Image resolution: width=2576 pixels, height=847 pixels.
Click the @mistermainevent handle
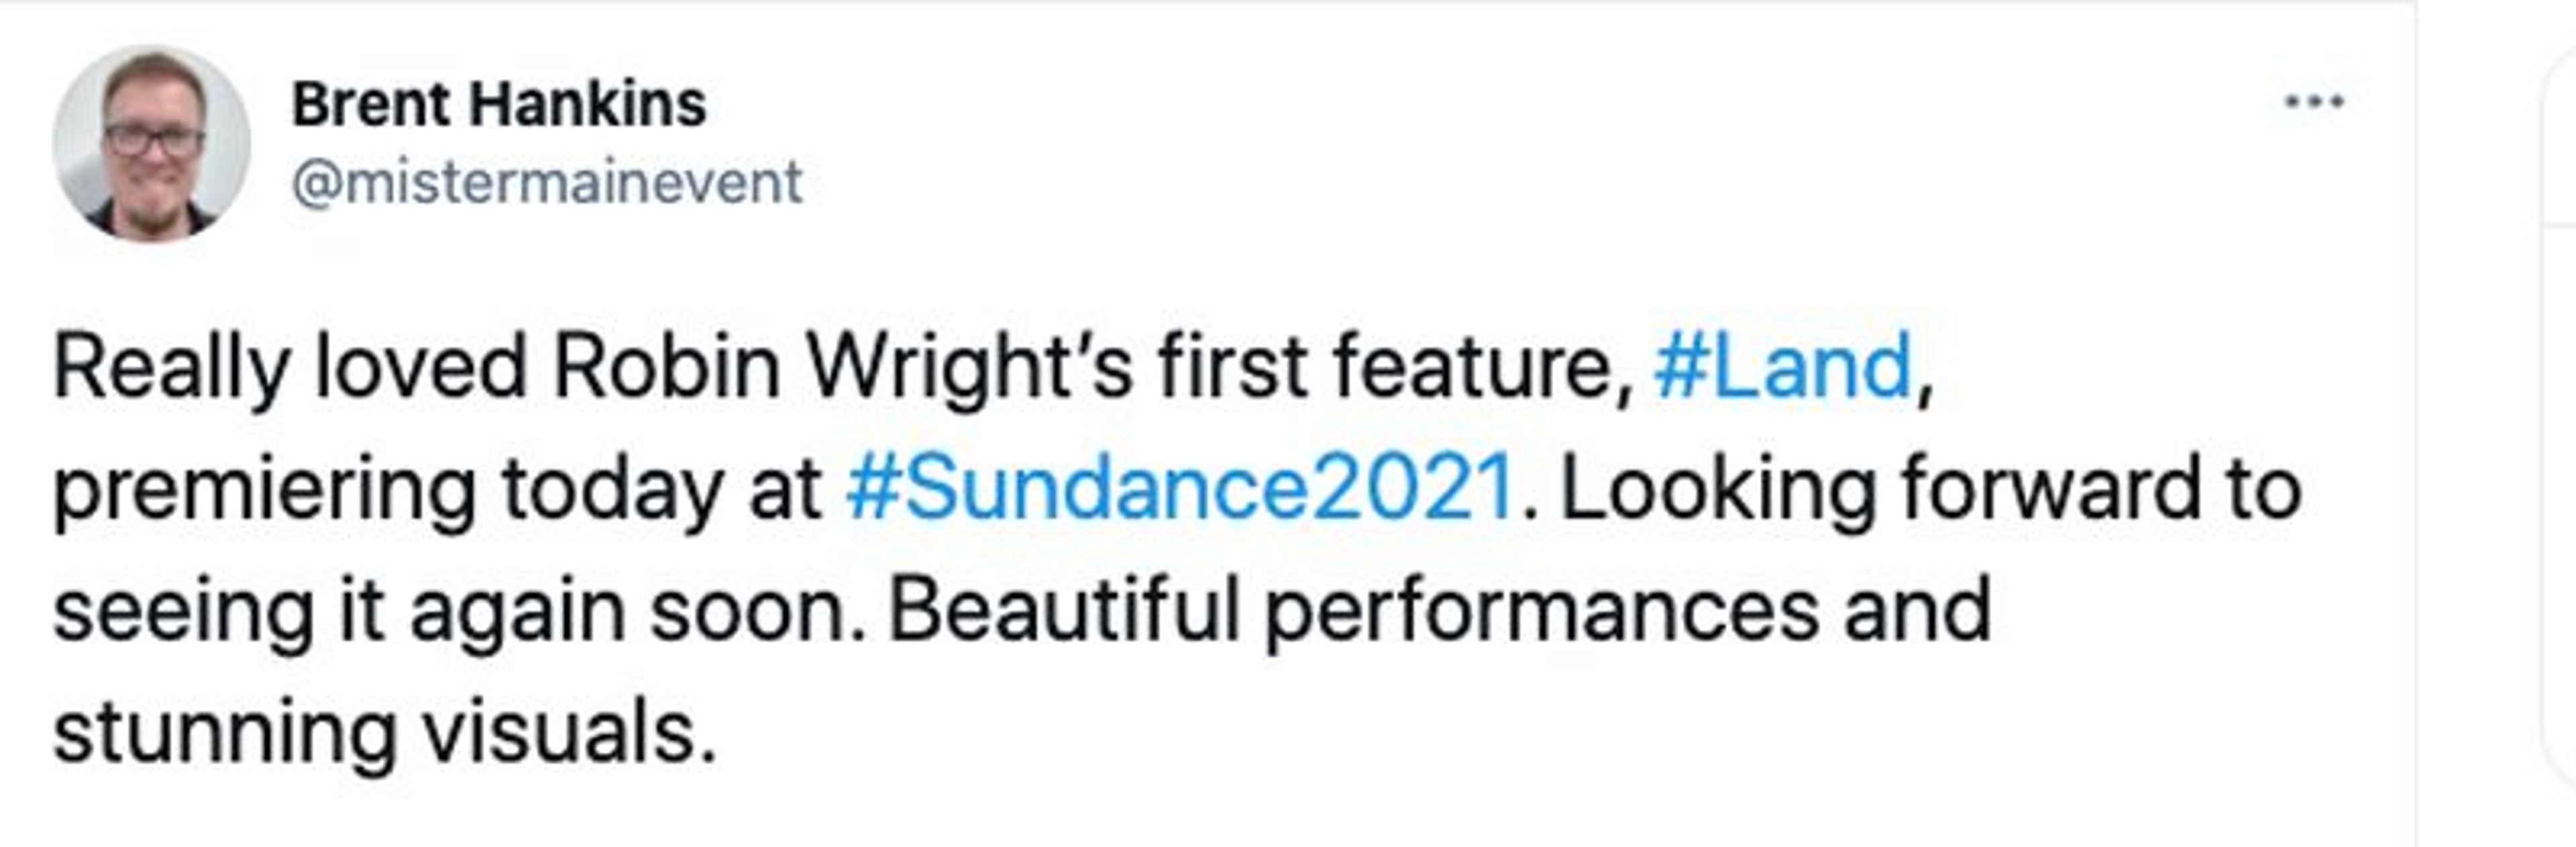[546, 183]
